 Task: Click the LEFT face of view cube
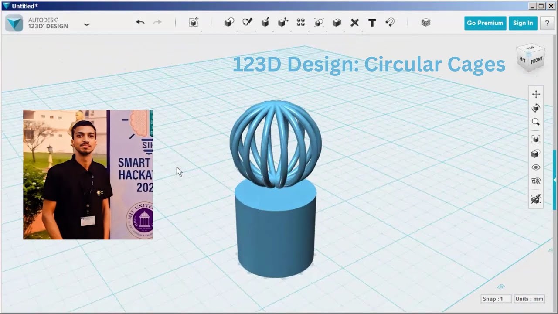(523, 59)
